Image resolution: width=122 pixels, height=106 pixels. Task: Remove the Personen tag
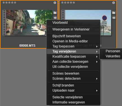coord(113,51)
